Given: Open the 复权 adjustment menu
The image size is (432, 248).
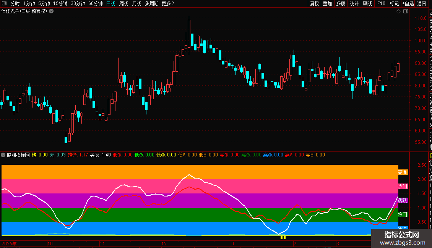Looking at the screenshot, I should tap(314, 3).
